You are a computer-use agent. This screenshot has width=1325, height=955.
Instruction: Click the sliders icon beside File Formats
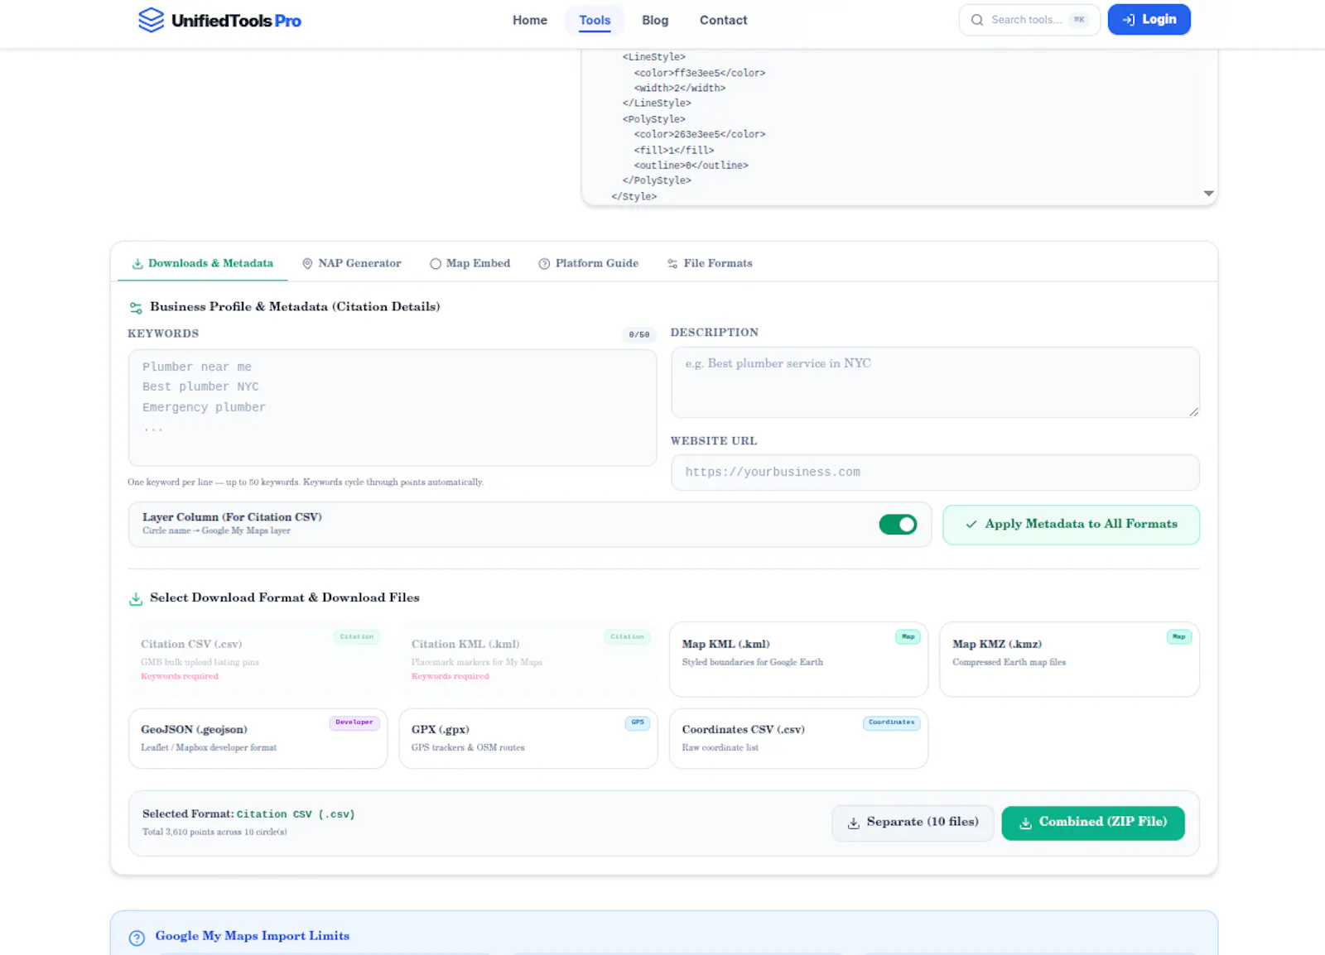(672, 264)
